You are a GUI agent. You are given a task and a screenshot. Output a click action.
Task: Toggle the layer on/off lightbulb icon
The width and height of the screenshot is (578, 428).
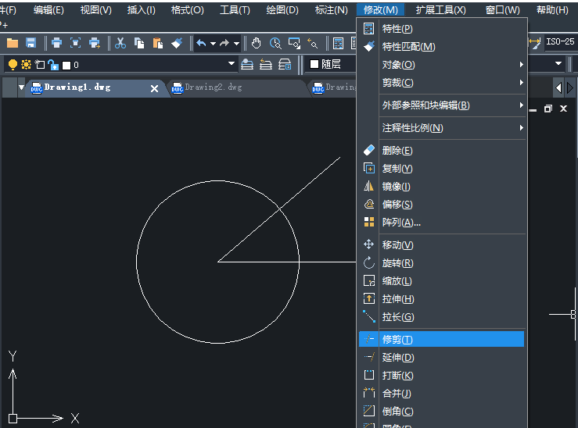(x=13, y=64)
